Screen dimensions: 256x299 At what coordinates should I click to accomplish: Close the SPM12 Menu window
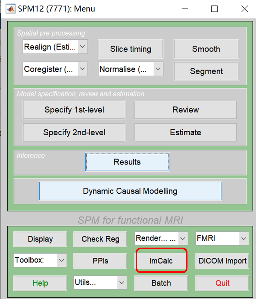[x=245, y=9]
